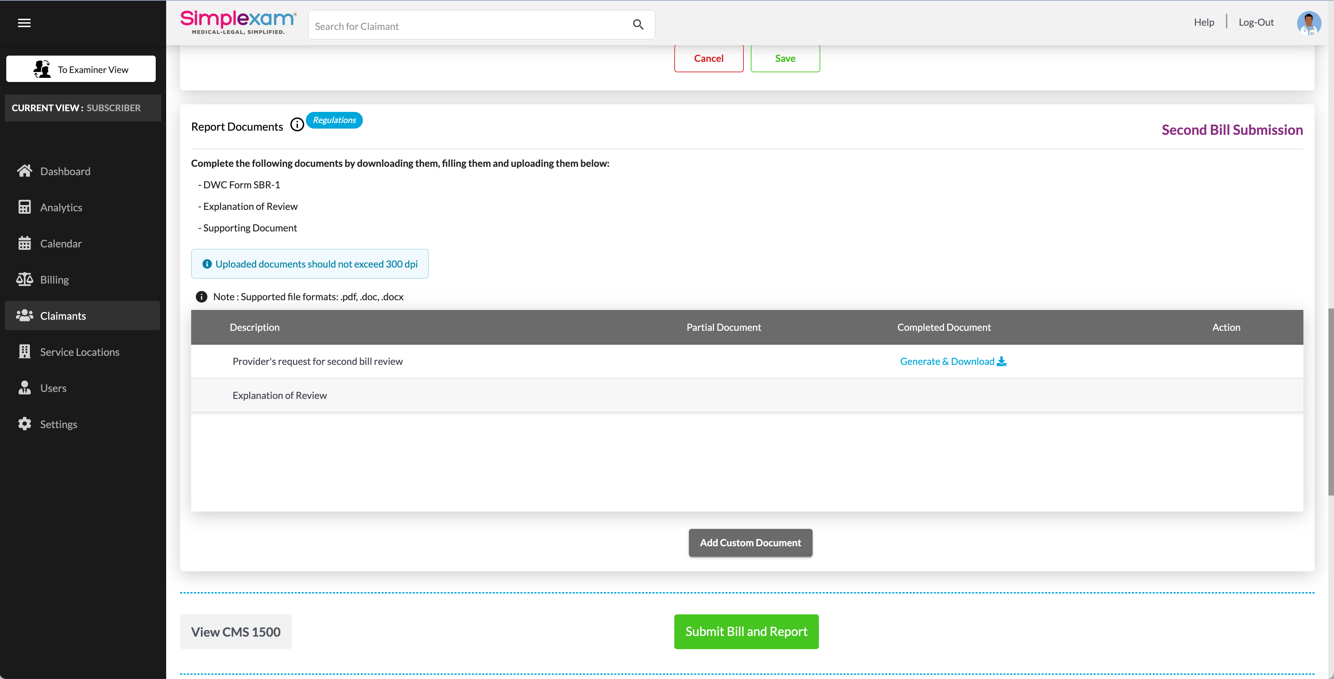Screen dimensions: 1334x679
Task: Click the Billing scales icon
Action: tap(24, 280)
